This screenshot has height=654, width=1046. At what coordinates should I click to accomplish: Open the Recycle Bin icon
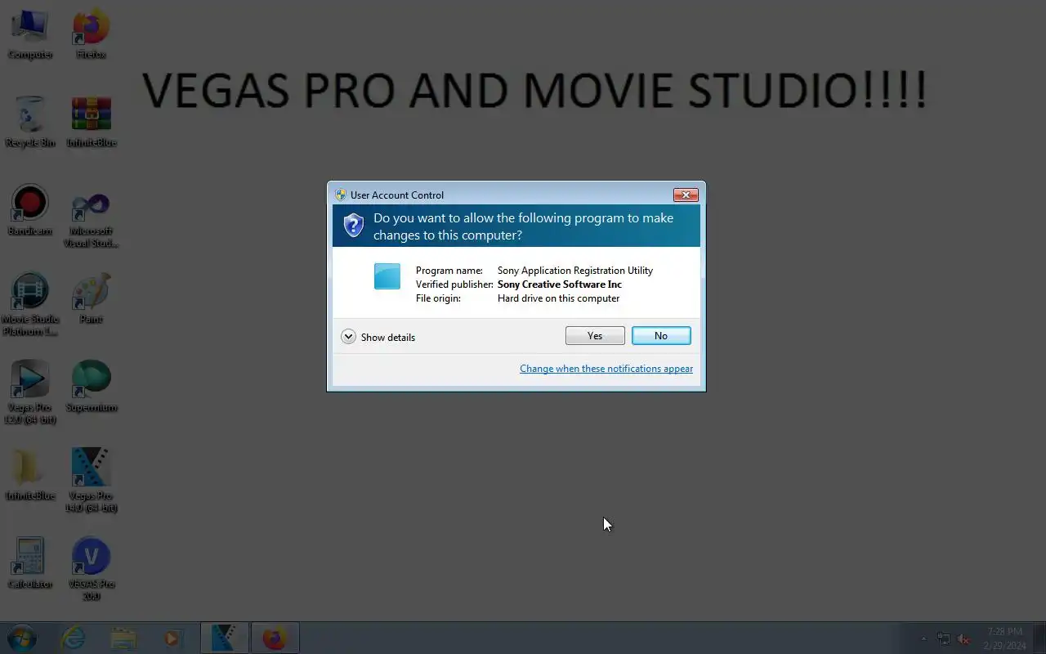[30, 123]
